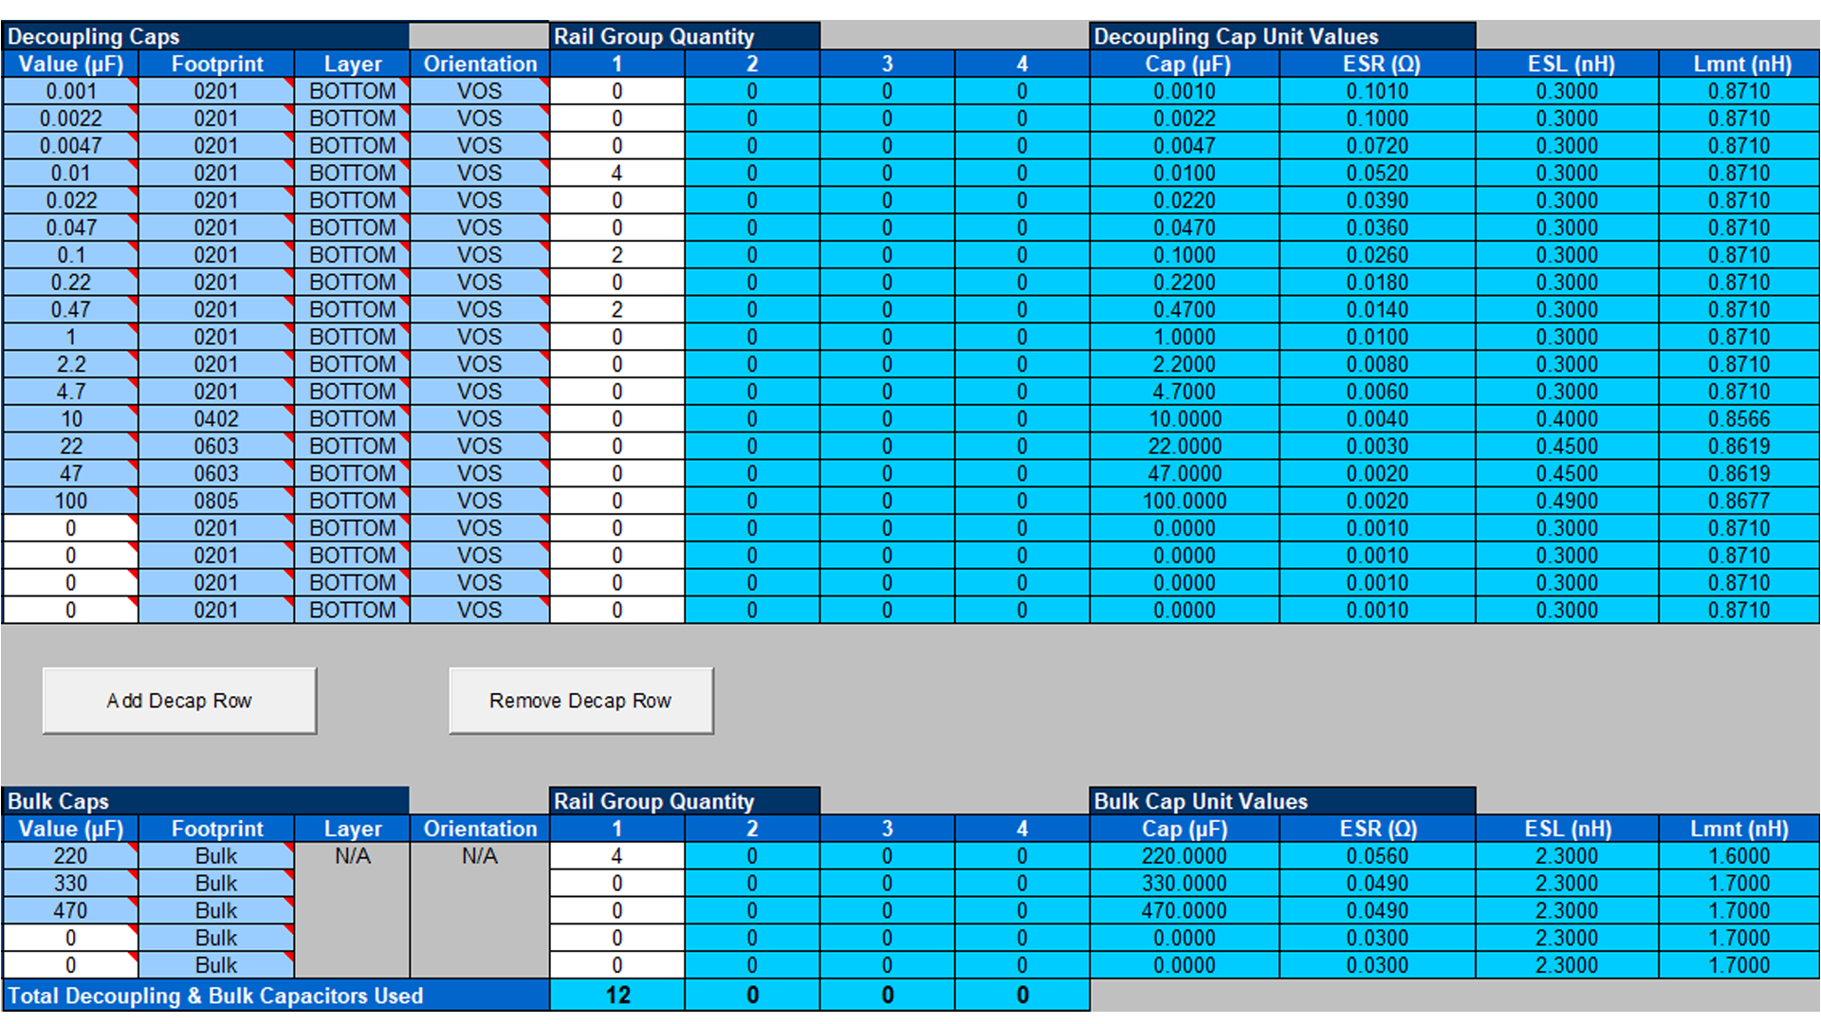Viewport: 1821px width, 1024px height.
Task: Click the Add Decap Row button
Action: pos(179,701)
